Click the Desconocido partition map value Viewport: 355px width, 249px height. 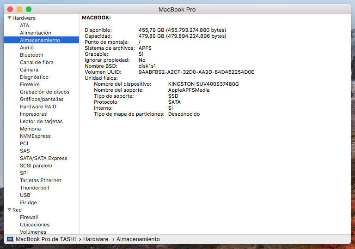click(x=184, y=114)
